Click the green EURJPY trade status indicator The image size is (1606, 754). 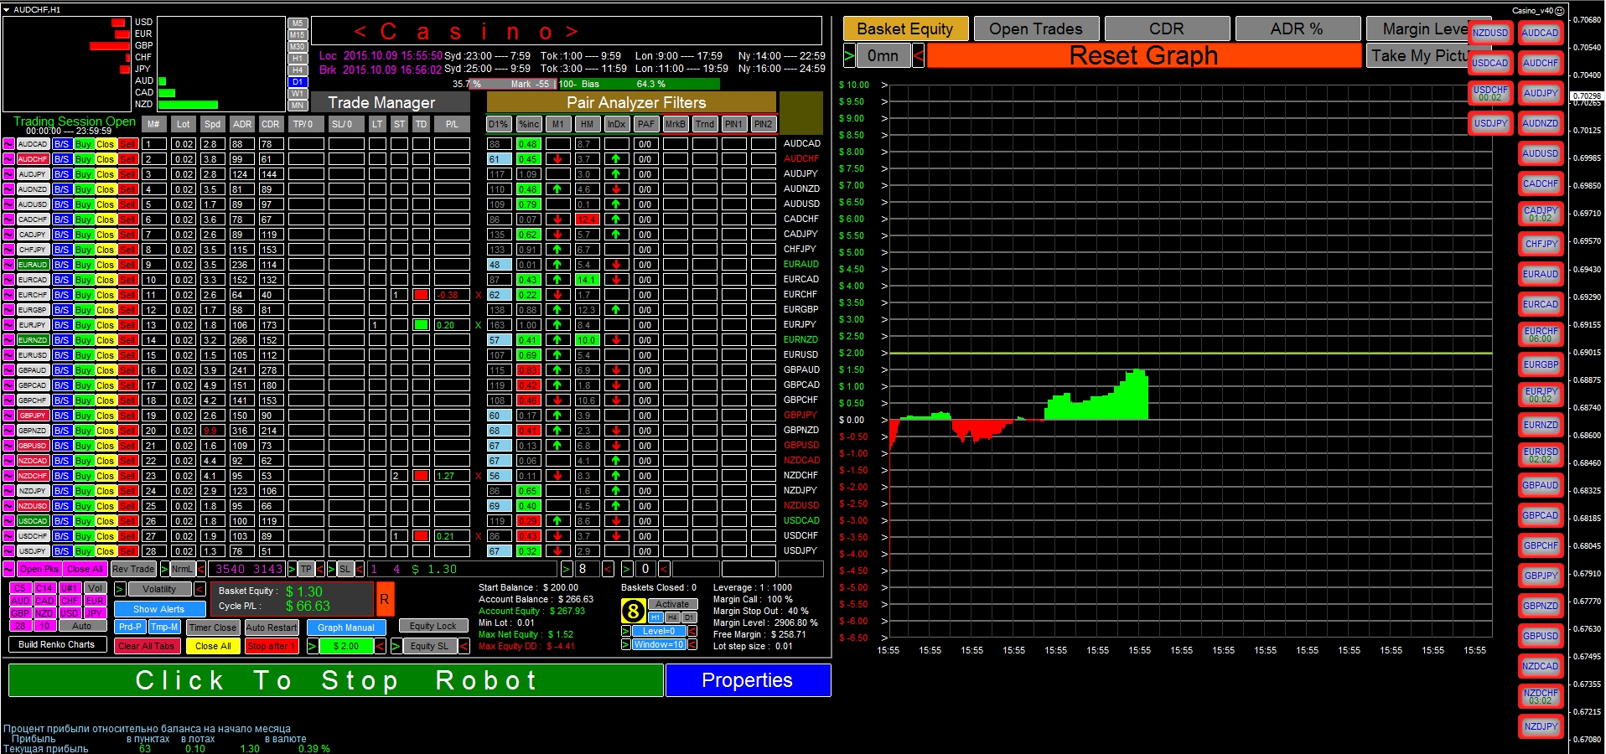coord(421,325)
